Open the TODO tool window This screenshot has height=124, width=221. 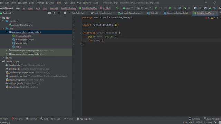(4, 119)
